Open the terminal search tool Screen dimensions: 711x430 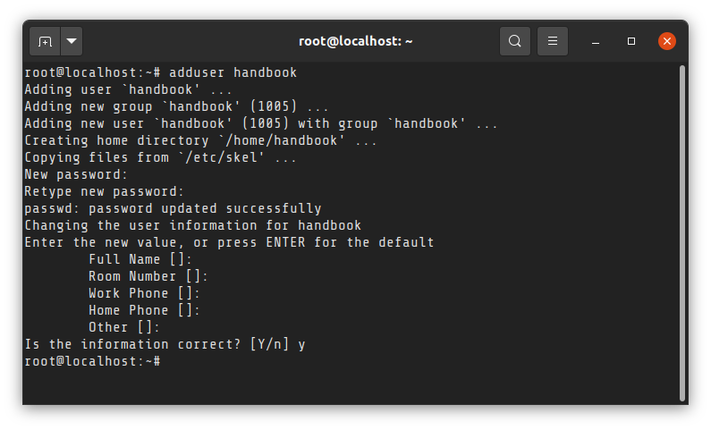[514, 41]
